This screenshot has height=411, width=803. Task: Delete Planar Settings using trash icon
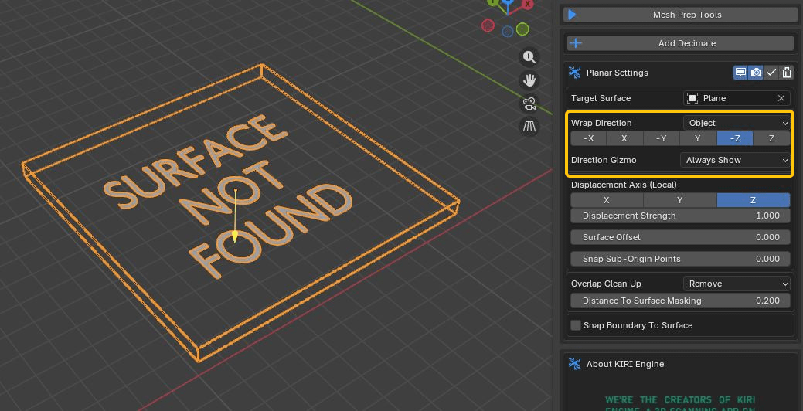787,73
